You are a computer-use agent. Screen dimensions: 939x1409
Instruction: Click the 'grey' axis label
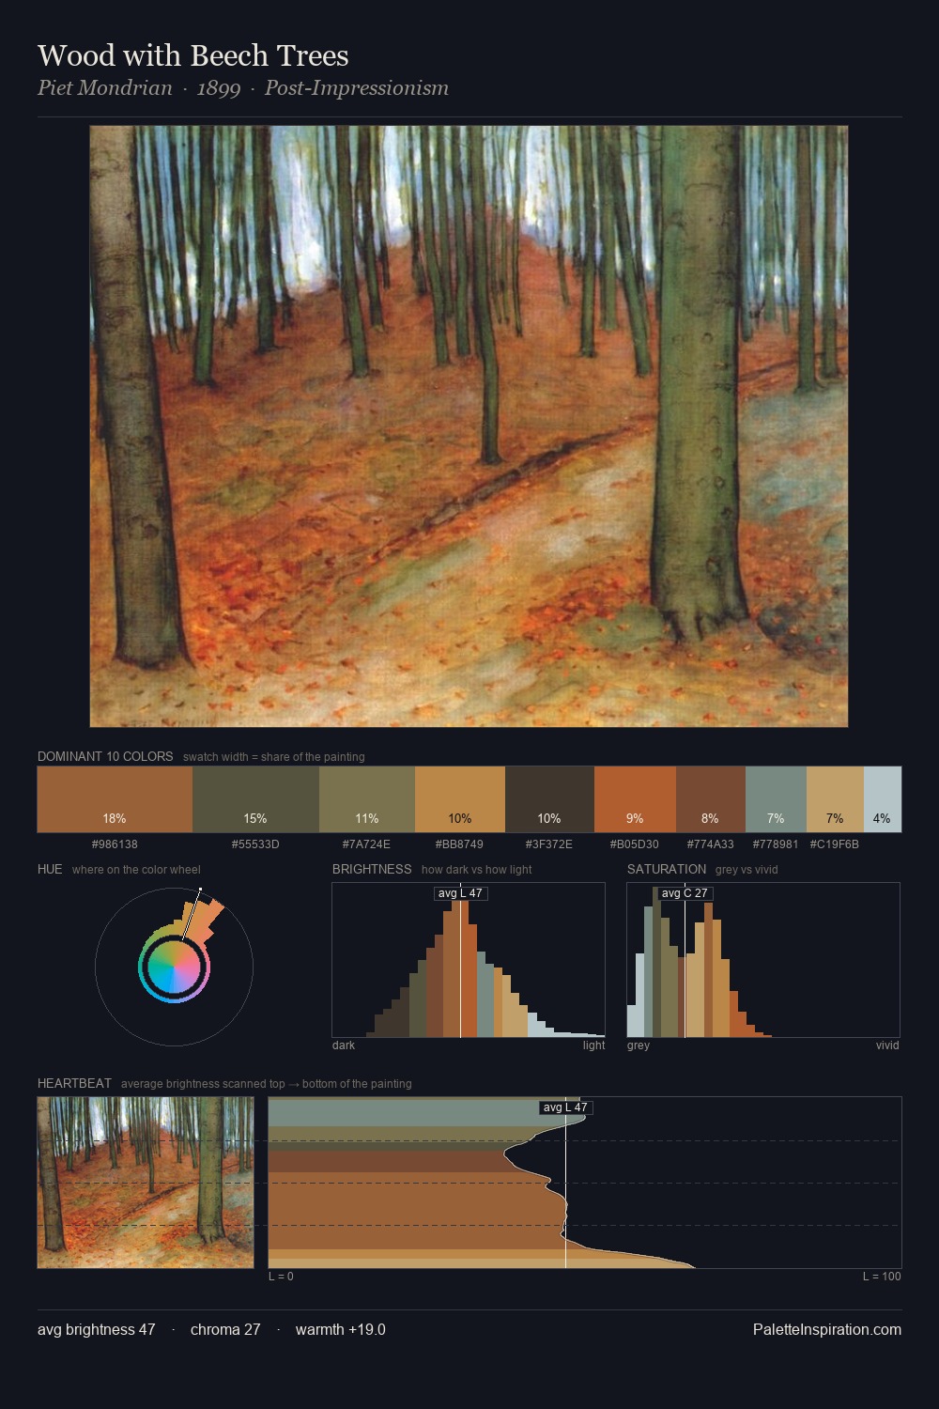(639, 1045)
